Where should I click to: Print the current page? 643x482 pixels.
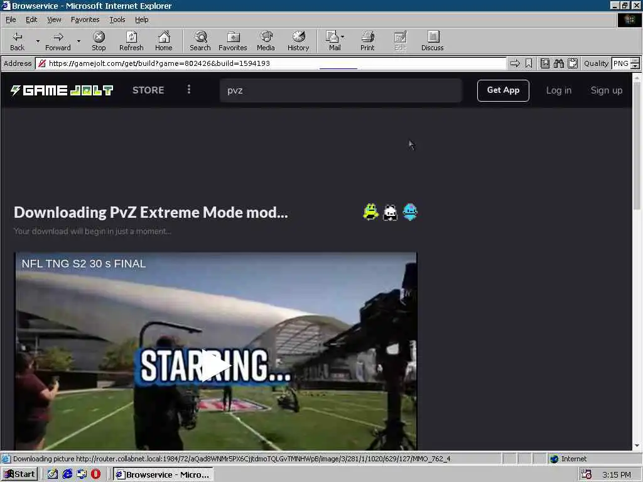point(367,41)
